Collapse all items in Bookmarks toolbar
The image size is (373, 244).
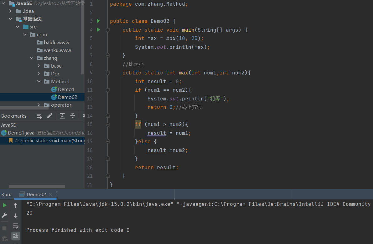(73, 116)
